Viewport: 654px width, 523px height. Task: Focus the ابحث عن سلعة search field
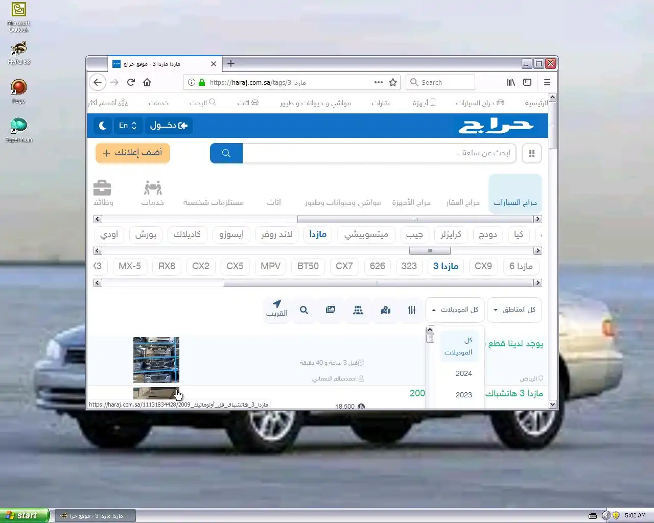coord(379,153)
